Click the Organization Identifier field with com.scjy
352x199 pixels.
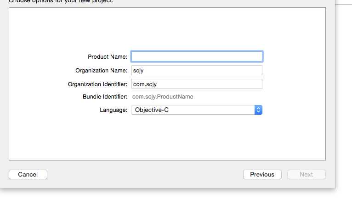point(197,84)
